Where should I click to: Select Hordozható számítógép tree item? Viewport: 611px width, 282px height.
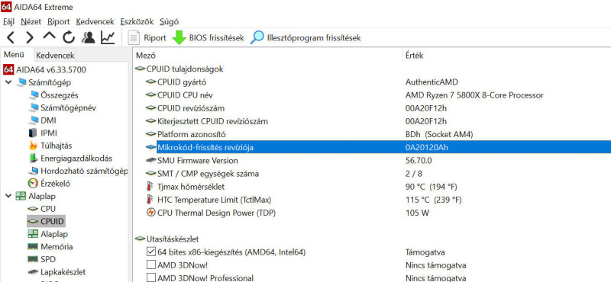point(84,171)
